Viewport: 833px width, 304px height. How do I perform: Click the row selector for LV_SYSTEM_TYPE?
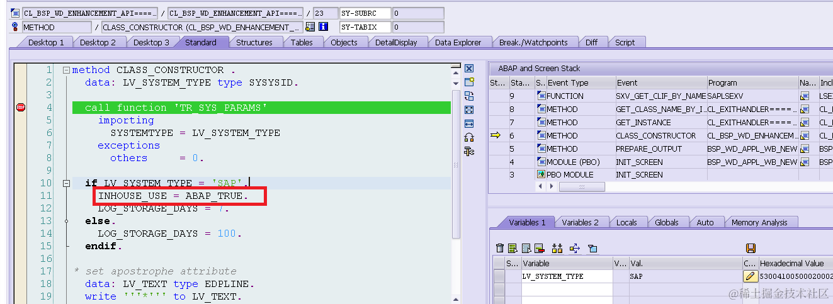(x=499, y=276)
